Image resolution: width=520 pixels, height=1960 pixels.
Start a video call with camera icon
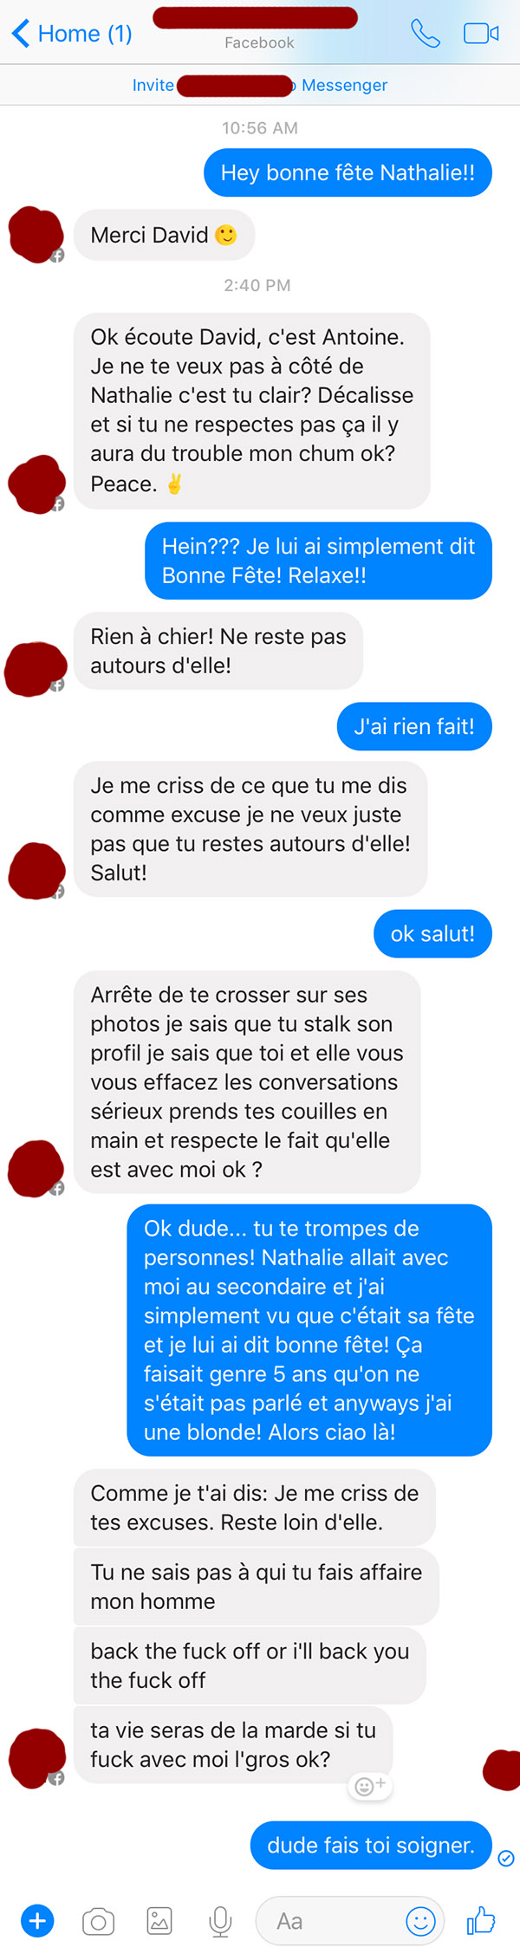click(481, 33)
